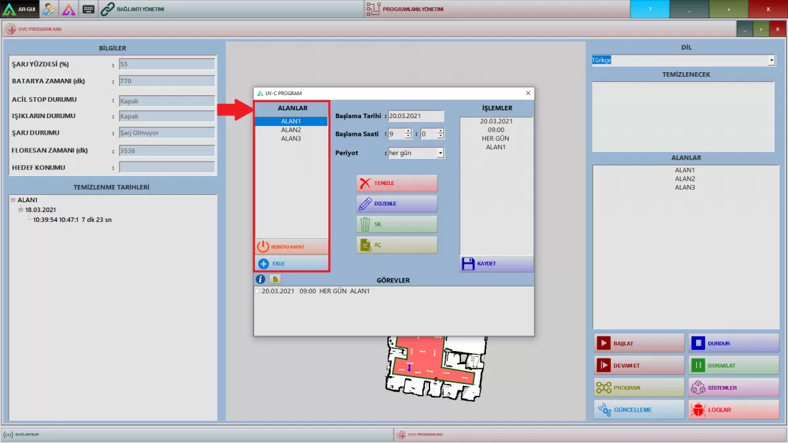Switch to the PROGRAMLAMA YÖNETİMİ tab
The width and height of the screenshot is (788, 443).
[414, 9]
